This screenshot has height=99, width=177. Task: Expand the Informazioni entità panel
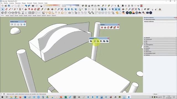(x=160, y=20)
